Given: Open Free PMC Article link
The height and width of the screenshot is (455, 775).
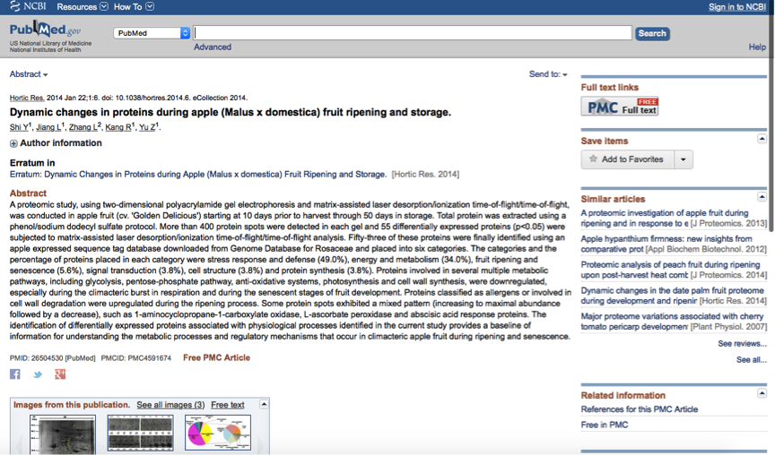Looking at the screenshot, I should click(216, 357).
